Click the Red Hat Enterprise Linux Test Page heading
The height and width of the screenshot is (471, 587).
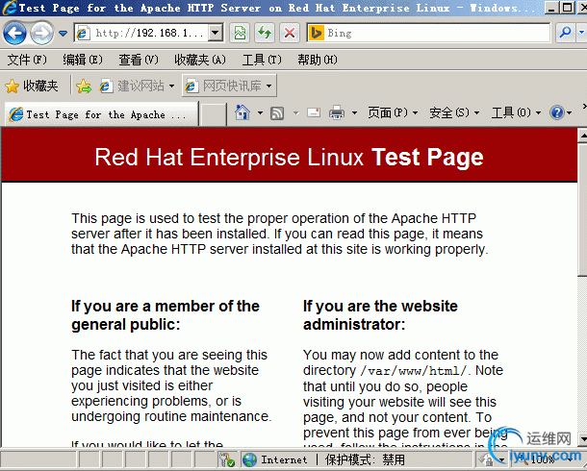[x=289, y=157]
